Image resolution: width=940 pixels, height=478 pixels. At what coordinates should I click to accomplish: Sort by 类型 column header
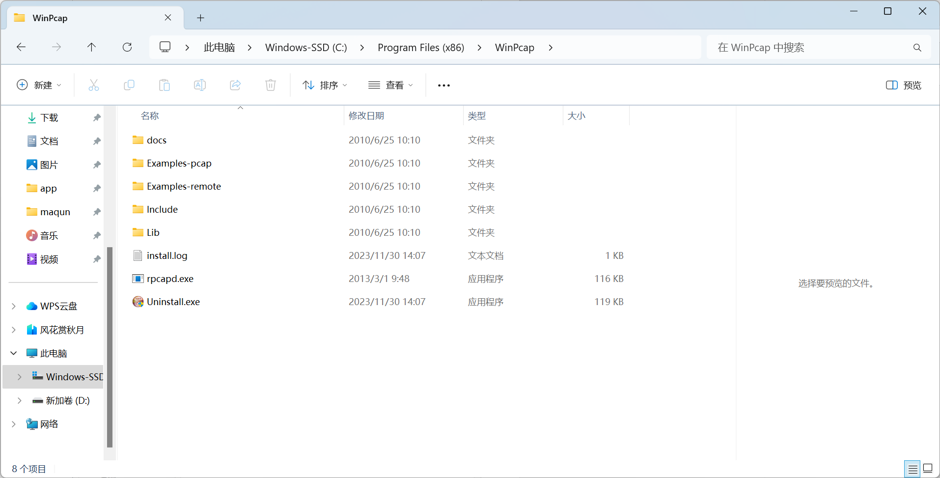click(x=477, y=116)
